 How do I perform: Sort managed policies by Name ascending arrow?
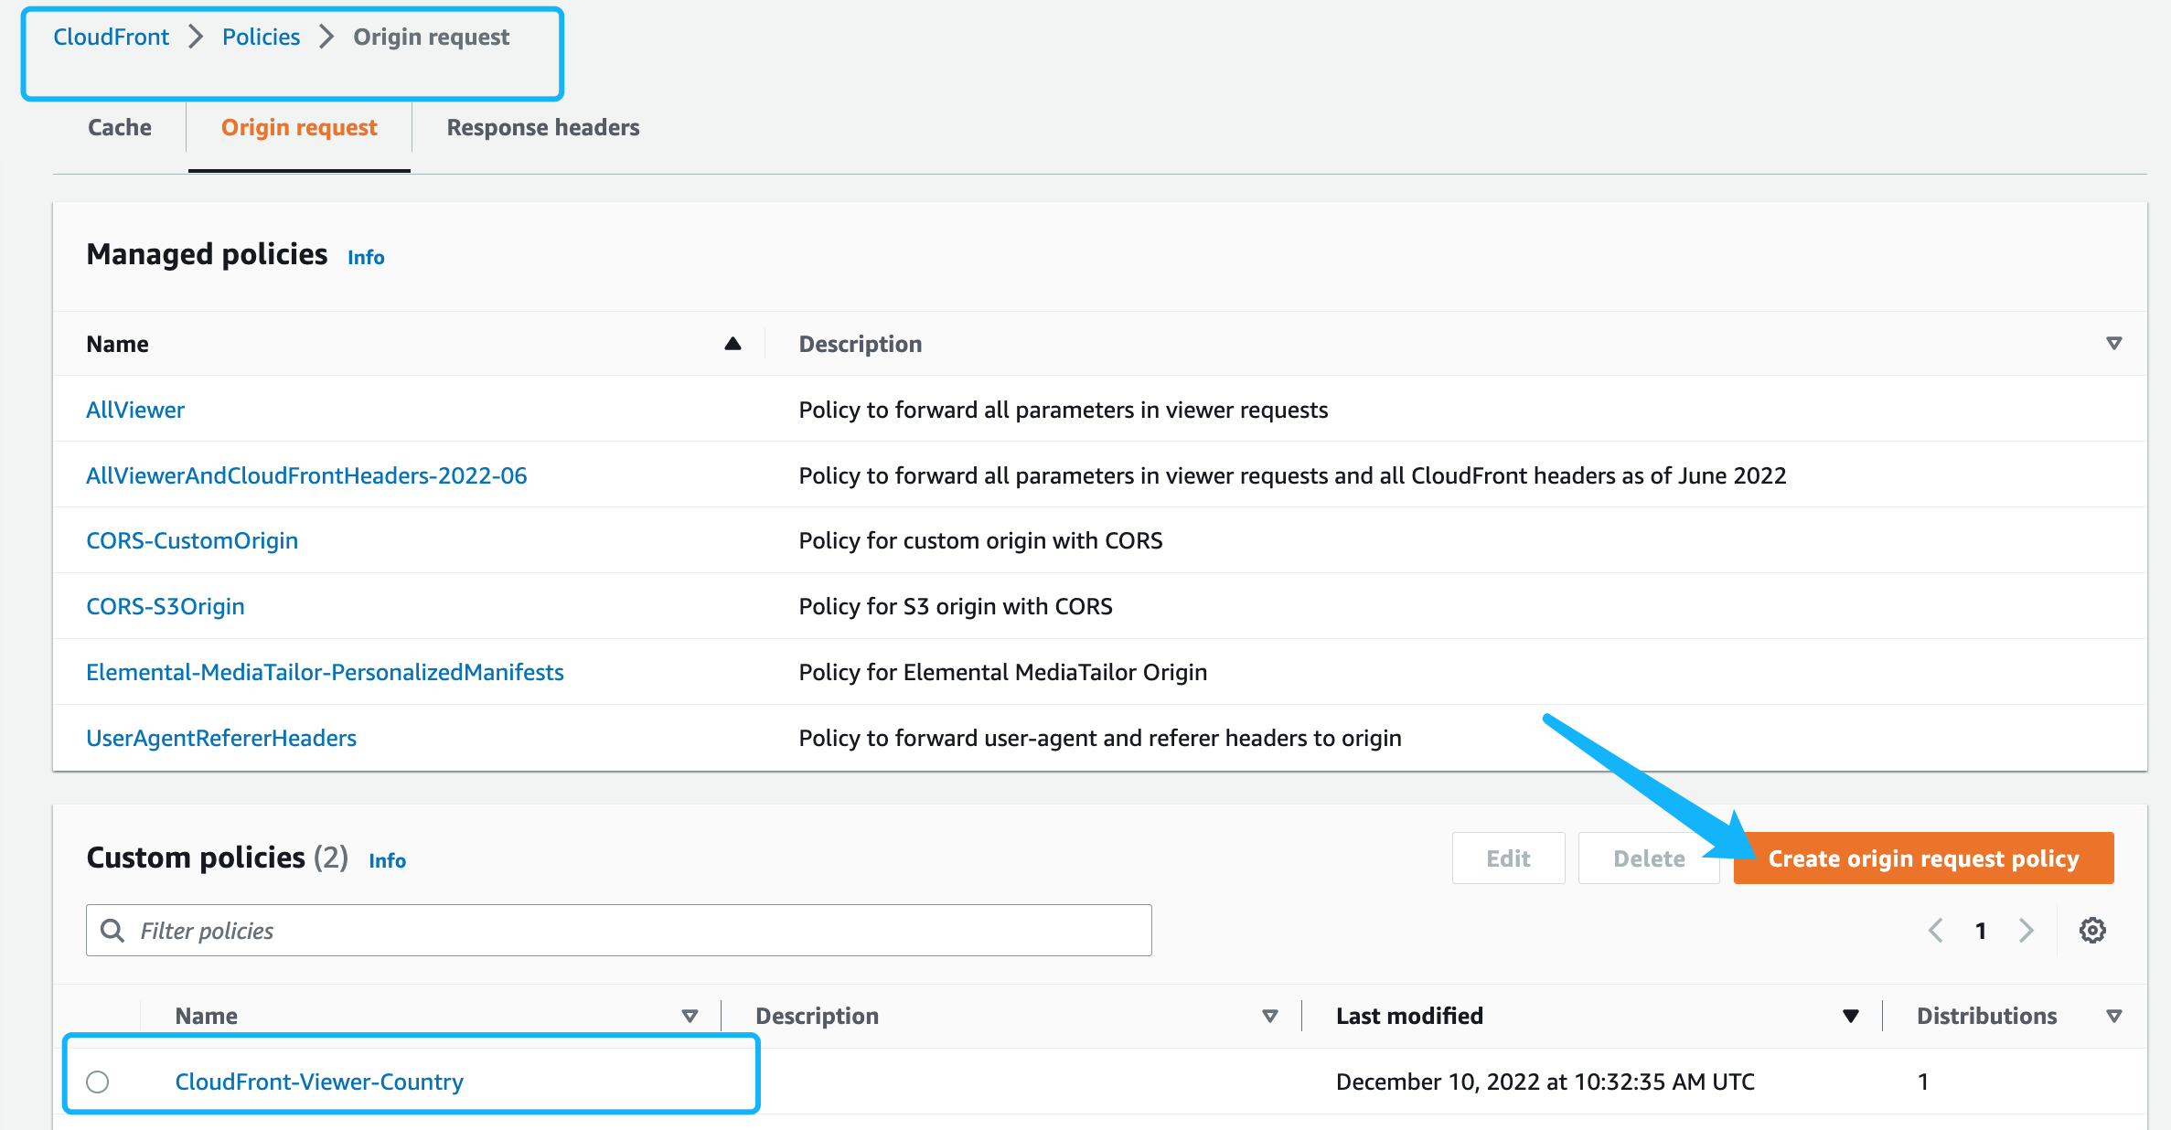tap(733, 344)
